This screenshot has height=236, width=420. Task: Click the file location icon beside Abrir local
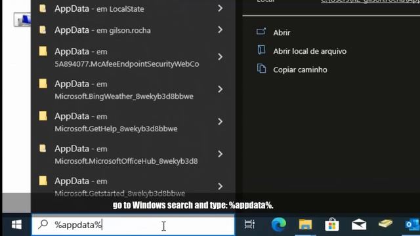[x=261, y=50]
